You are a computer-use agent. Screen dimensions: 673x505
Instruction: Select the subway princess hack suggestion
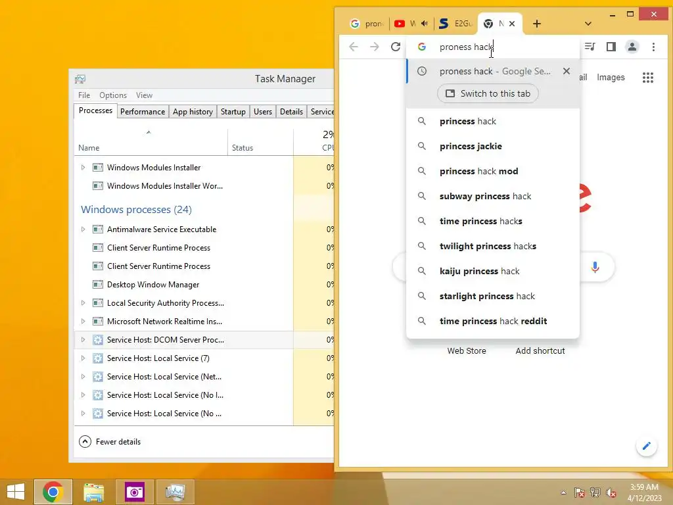[x=493, y=196]
